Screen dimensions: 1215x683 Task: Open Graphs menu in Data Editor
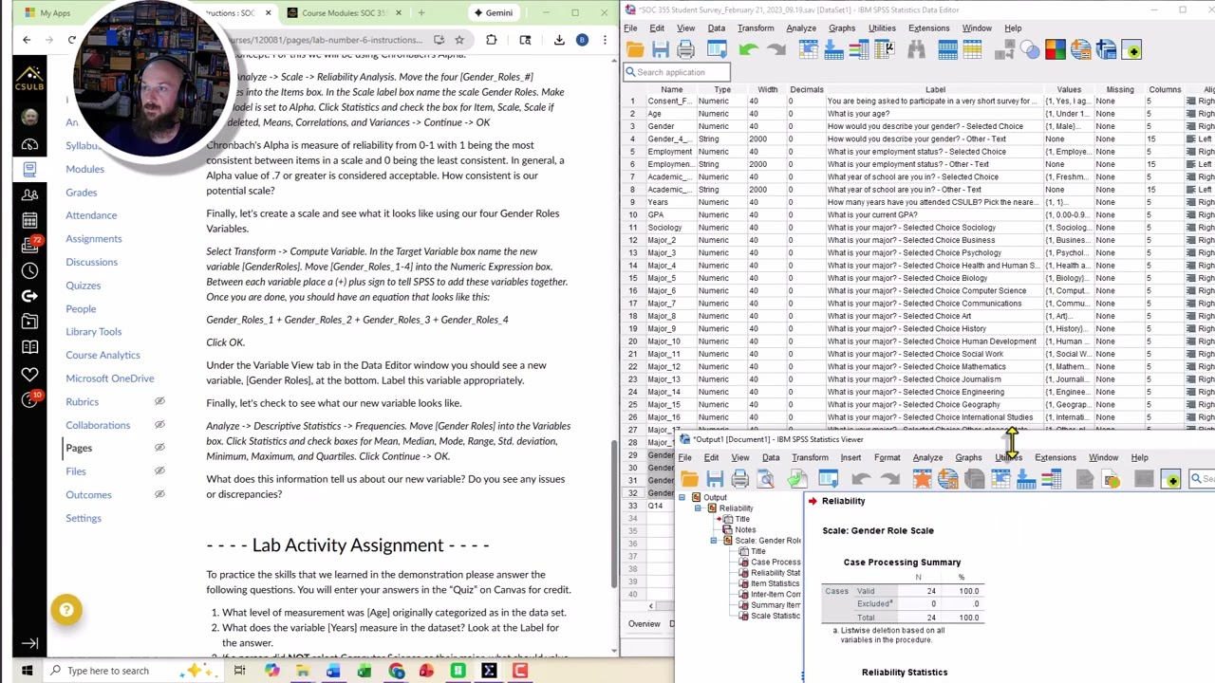[842, 28]
